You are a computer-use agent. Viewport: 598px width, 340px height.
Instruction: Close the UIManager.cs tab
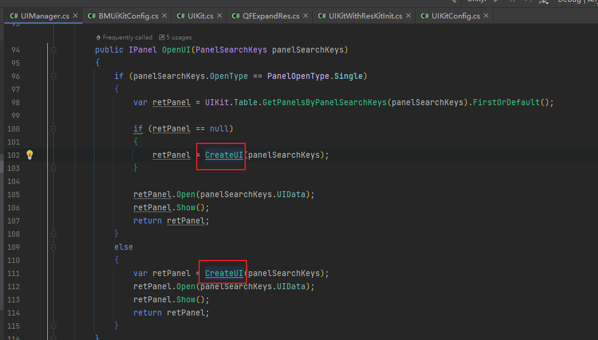[75, 16]
